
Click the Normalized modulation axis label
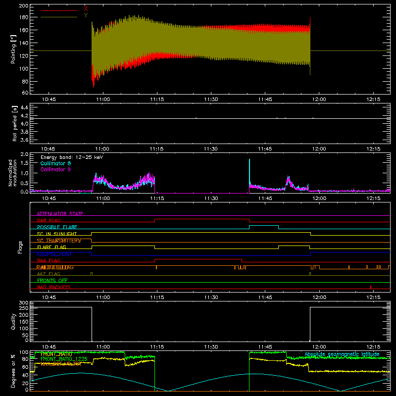coord(12,173)
